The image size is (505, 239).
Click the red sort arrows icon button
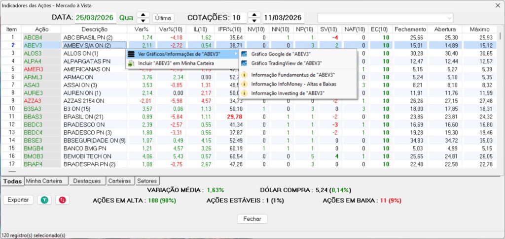[x=63, y=200]
